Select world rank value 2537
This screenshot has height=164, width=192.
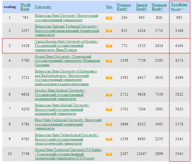pos(25,31)
